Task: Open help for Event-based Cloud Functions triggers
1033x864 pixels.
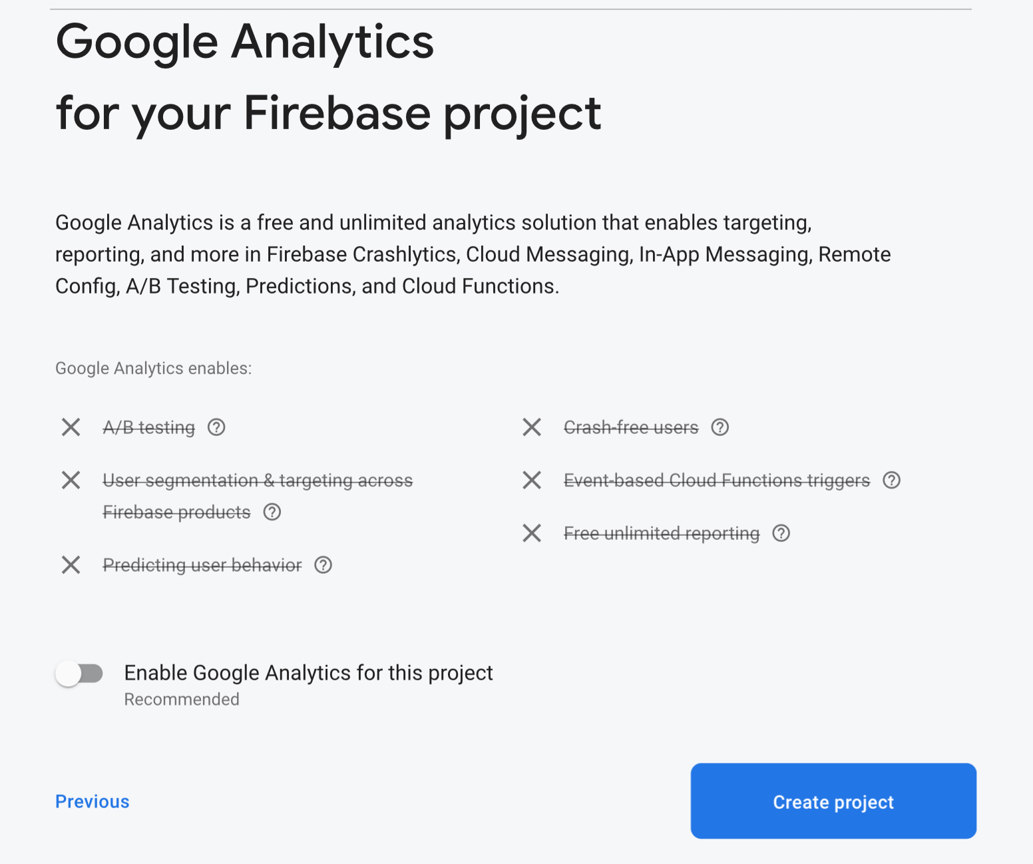Action: point(891,481)
